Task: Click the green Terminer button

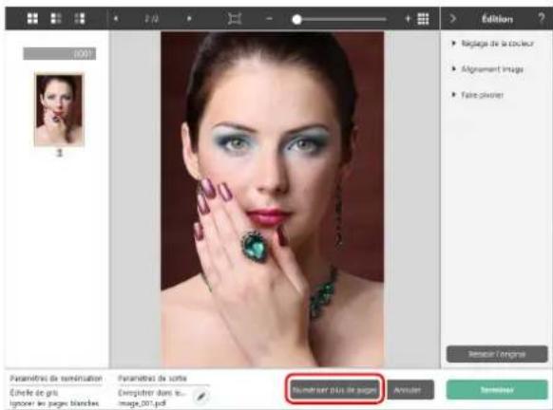Action: [497, 389]
